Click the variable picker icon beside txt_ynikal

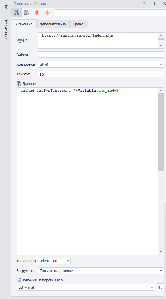pos(160,287)
